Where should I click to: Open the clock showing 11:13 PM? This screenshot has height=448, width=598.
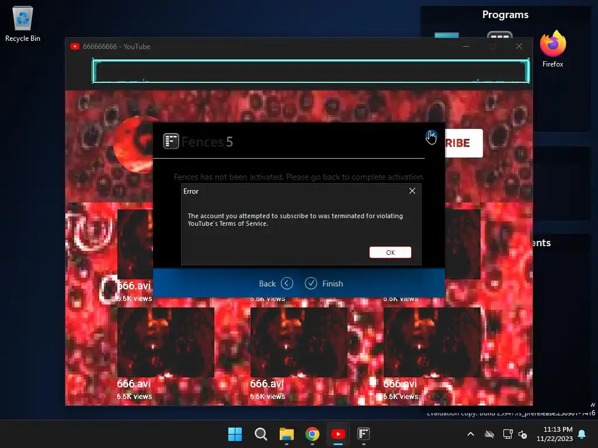(555, 434)
